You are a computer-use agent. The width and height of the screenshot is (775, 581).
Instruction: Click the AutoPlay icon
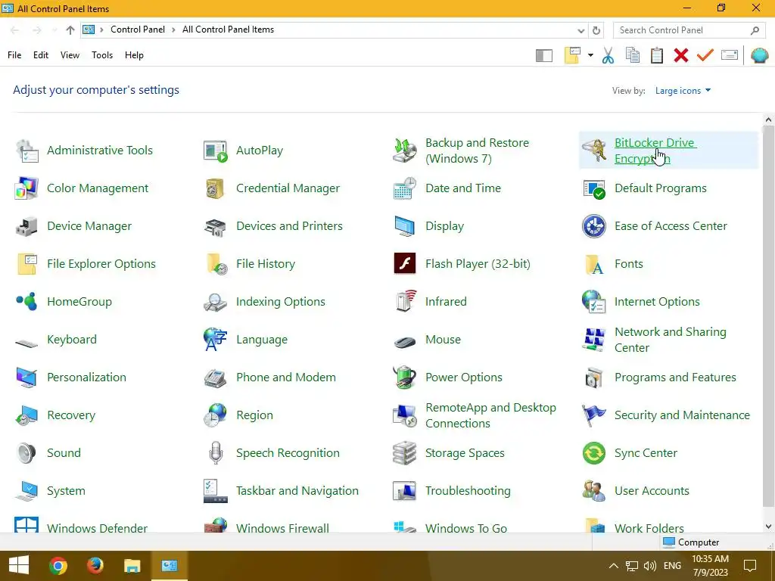[215, 151]
